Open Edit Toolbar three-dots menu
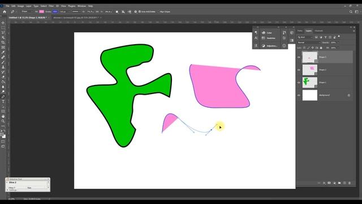Viewport: 362px width, 204px height. pyautogui.click(x=3, y=126)
